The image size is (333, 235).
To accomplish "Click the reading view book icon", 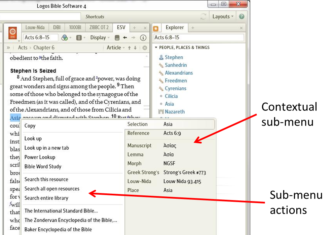I will pos(117,38).
